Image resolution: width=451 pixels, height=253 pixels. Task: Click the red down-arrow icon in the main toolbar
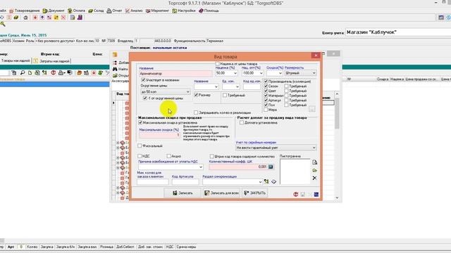(x=35, y=18)
